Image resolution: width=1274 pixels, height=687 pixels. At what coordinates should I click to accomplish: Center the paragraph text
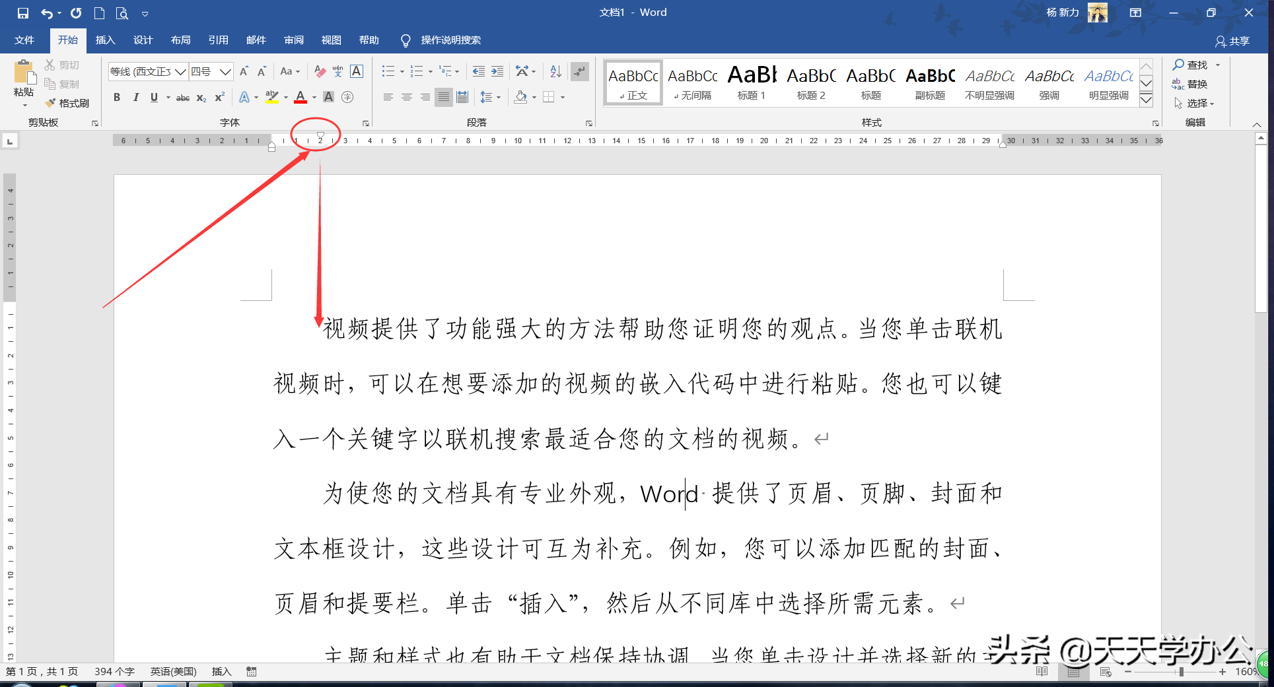pos(407,97)
